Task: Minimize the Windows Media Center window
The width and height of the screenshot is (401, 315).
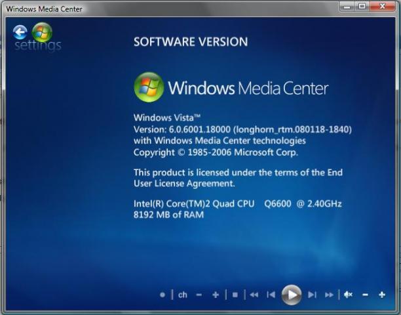Action: click(347, 7)
